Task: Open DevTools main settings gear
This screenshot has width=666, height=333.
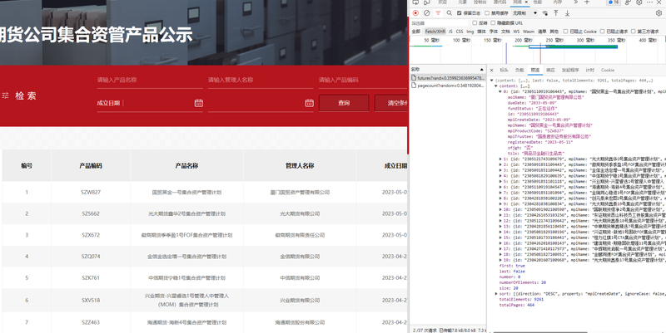Action: click(639, 2)
